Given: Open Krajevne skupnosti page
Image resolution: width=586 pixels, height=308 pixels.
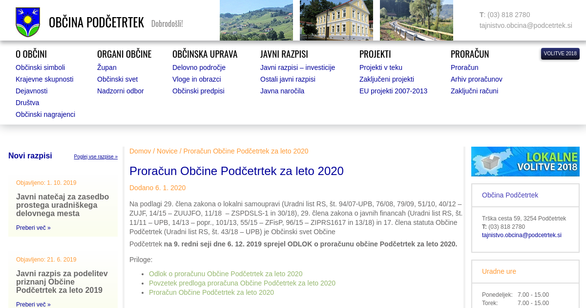Looking at the screenshot, I should tap(44, 79).
